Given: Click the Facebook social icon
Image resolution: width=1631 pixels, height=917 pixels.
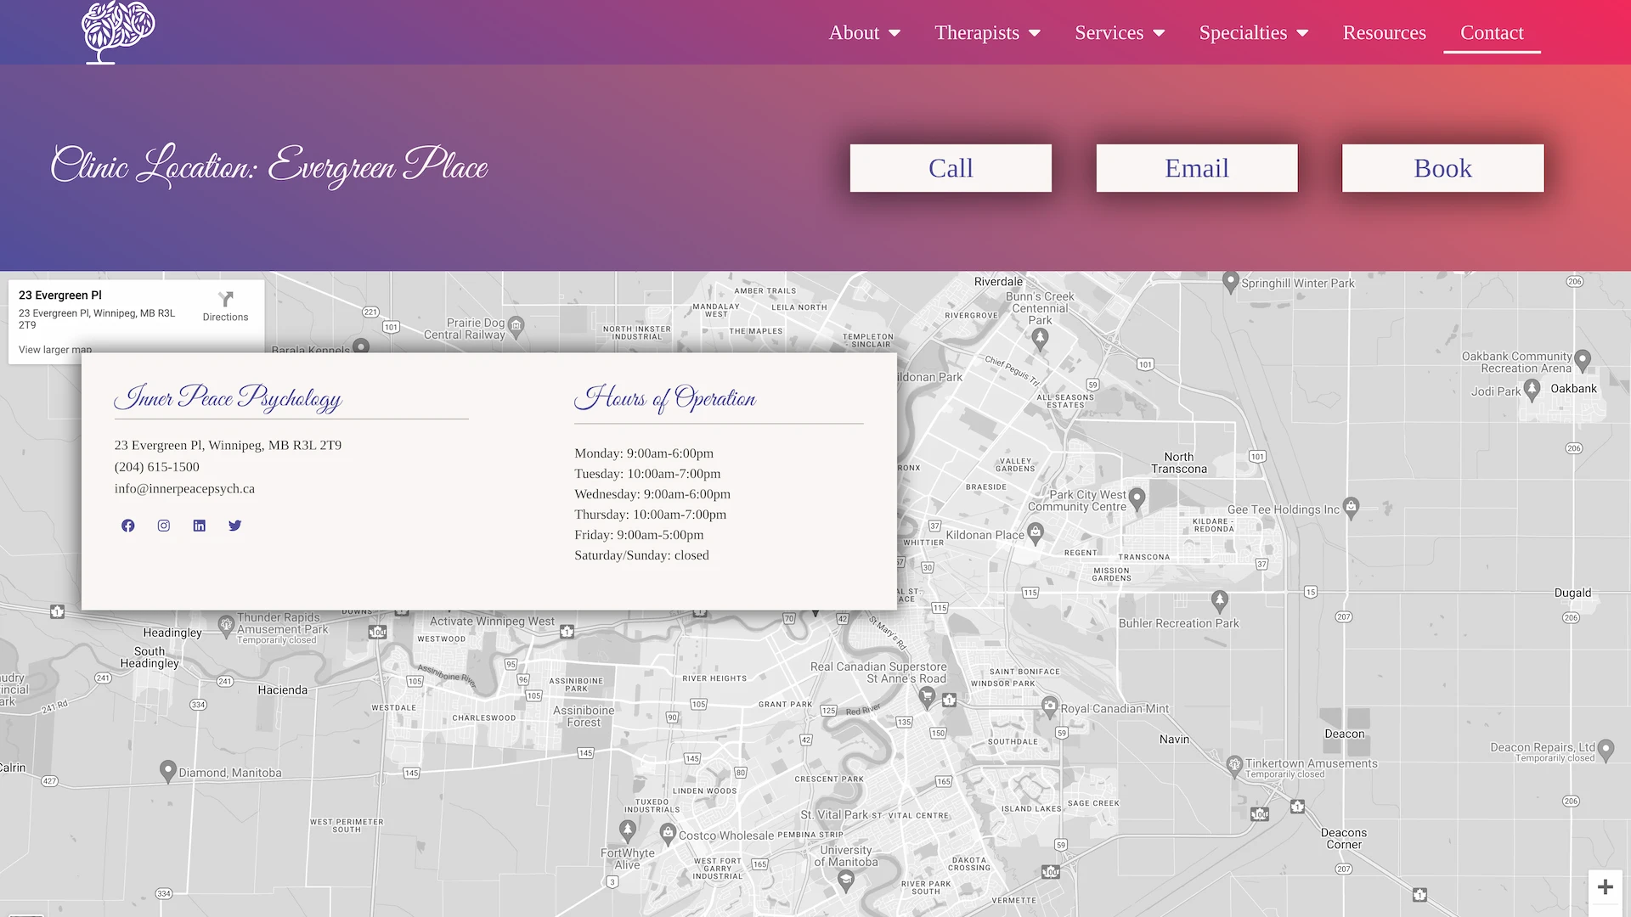Looking at the screenshot, I should [128, 526].
